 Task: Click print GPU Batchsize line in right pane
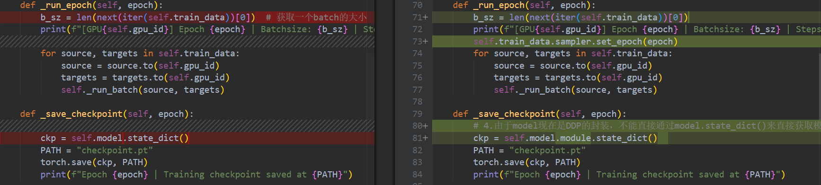[647, 29]
